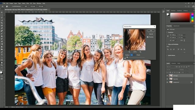This screenshot has height=110, width=195.
Task: Open the layer Opacity dropdown
Action: pyautogui.click(x=186, y=70)
